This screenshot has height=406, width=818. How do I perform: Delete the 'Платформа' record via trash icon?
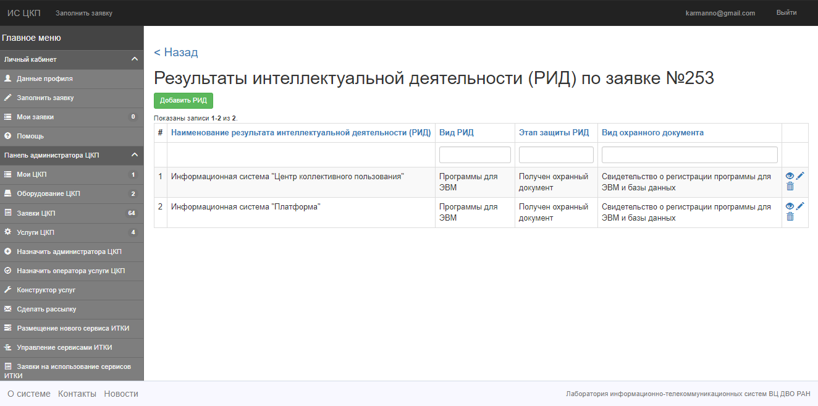pos(790,216)
